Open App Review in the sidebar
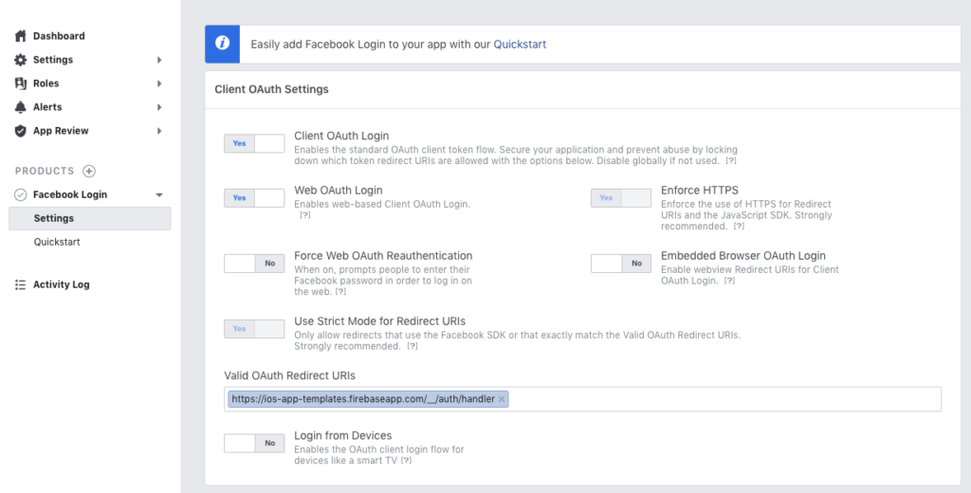Image resolution: width=971 pixels, height=493 pixels. (x=61, y=131)
